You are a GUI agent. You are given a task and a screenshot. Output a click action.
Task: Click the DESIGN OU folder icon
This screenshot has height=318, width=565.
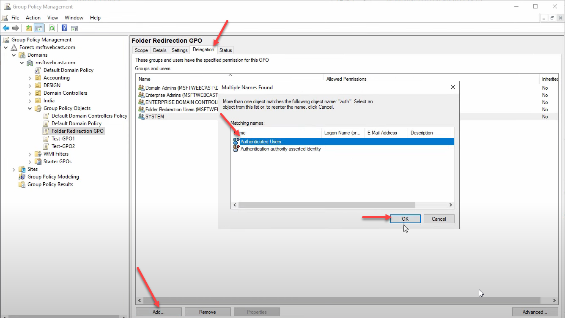38,85
